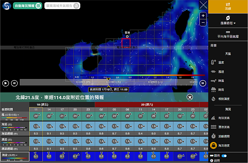
Task: Jump to 1月18日 on the timeline
Action: click(x=83, y=82)
